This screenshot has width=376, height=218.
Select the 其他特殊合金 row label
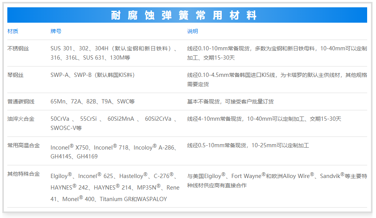click(x=24, y=174)
